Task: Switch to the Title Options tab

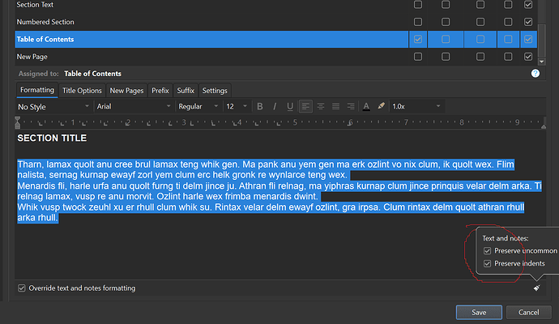Action: click(82, 91)
